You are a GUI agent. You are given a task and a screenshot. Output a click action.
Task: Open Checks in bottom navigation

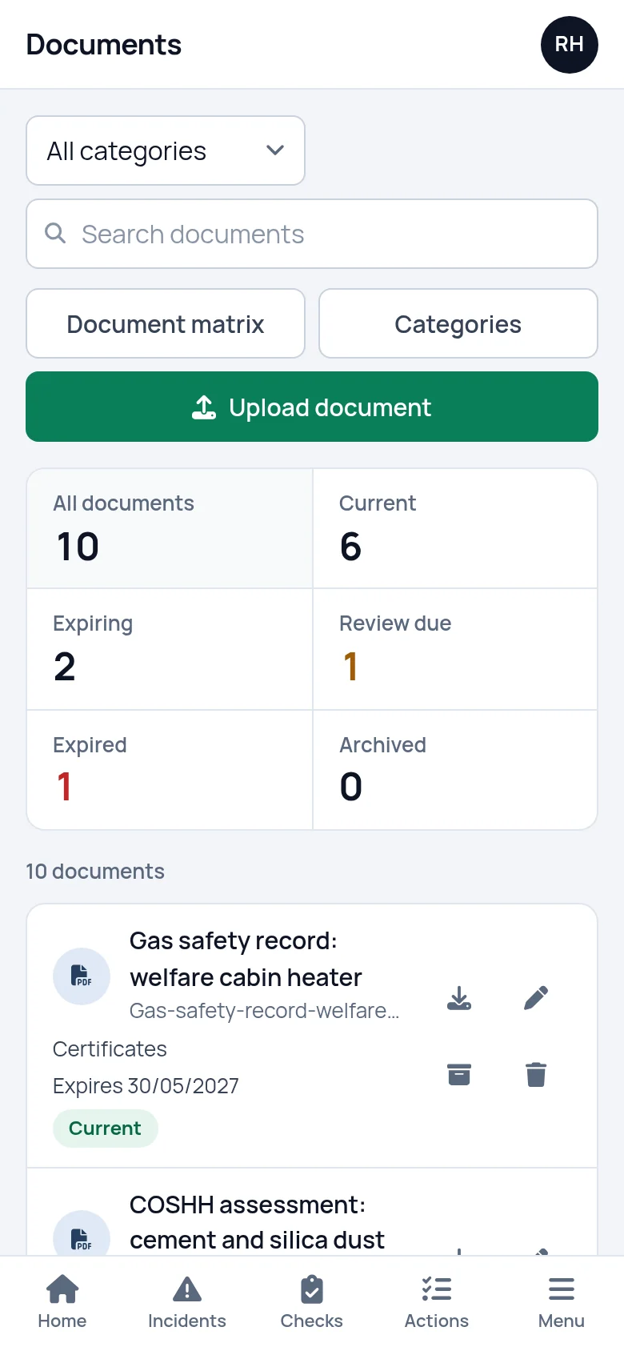coord(312,1302)
